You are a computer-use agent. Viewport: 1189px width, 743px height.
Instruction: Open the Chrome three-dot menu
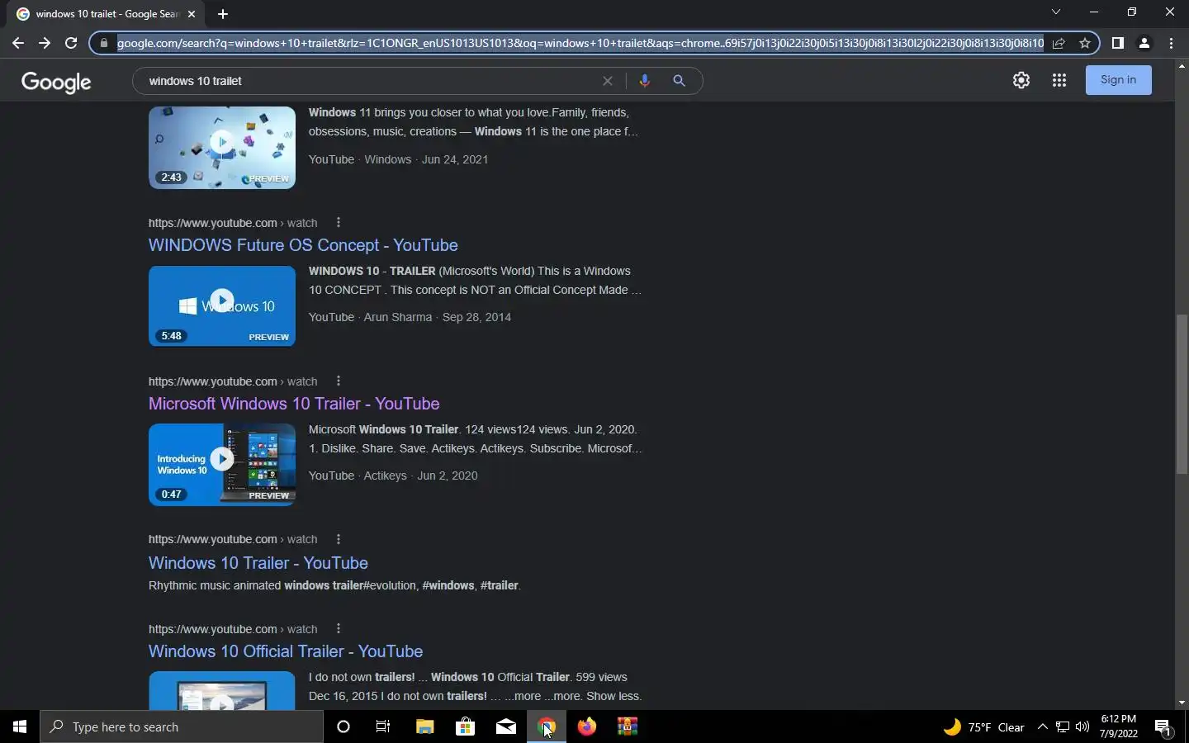pyautogui.click(x=1171, y=43)
